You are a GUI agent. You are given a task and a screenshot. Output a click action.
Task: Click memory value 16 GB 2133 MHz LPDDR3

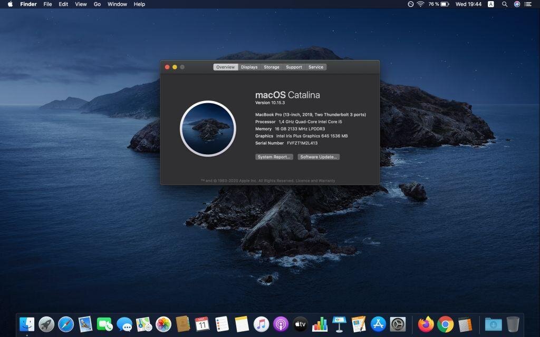coord(300,129)
